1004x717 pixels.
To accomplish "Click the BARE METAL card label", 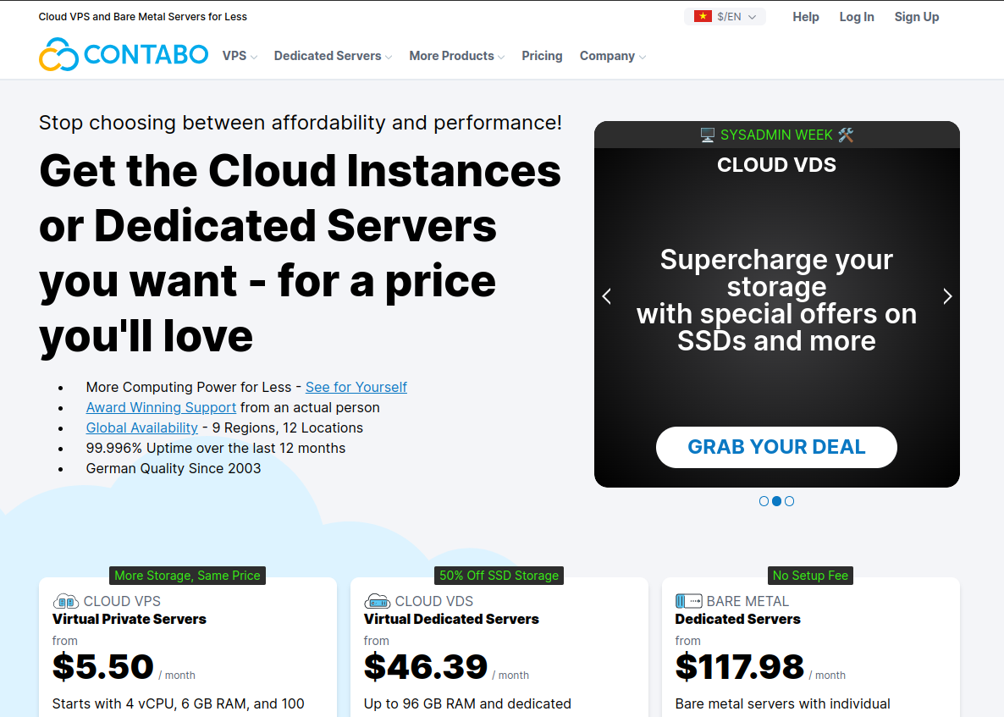I will (747, 601).
